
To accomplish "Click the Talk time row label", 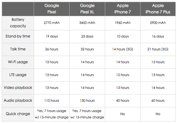I will (x=18, y=49).
